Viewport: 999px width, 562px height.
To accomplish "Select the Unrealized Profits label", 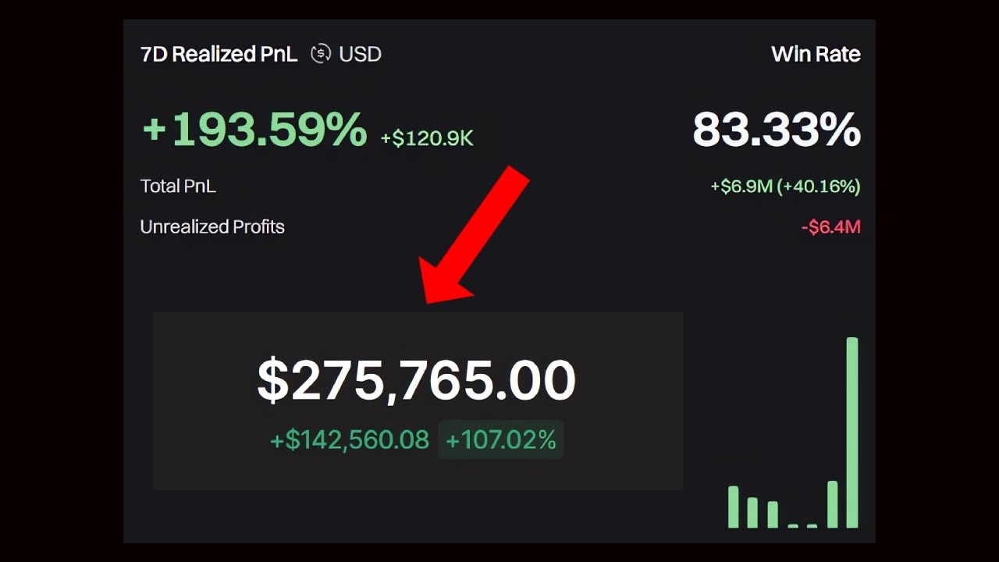I will 212,227.
